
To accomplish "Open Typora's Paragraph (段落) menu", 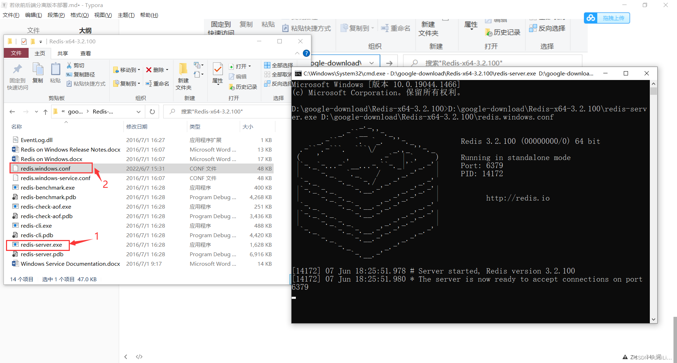I will [x=56, y=15].
